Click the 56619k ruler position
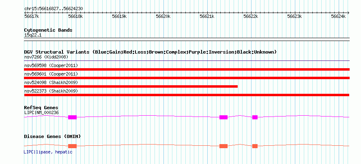The image size is (361, 164). tap(120, 16)
